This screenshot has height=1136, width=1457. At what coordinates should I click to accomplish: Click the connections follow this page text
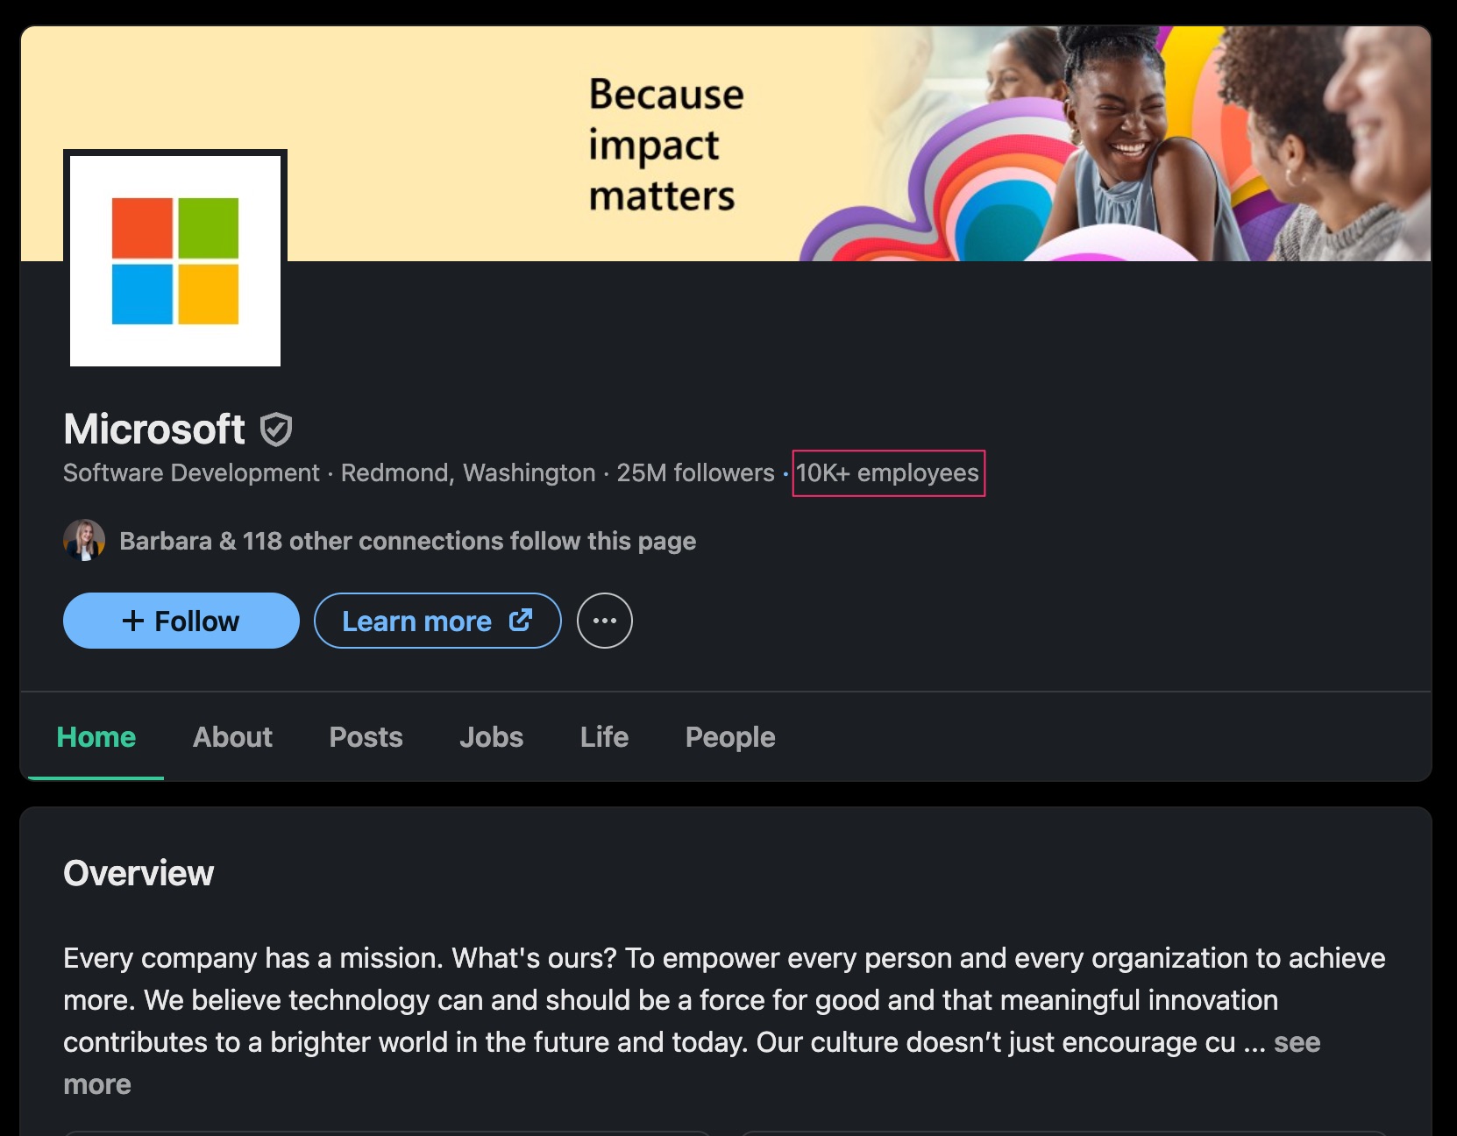pos(408,541)
